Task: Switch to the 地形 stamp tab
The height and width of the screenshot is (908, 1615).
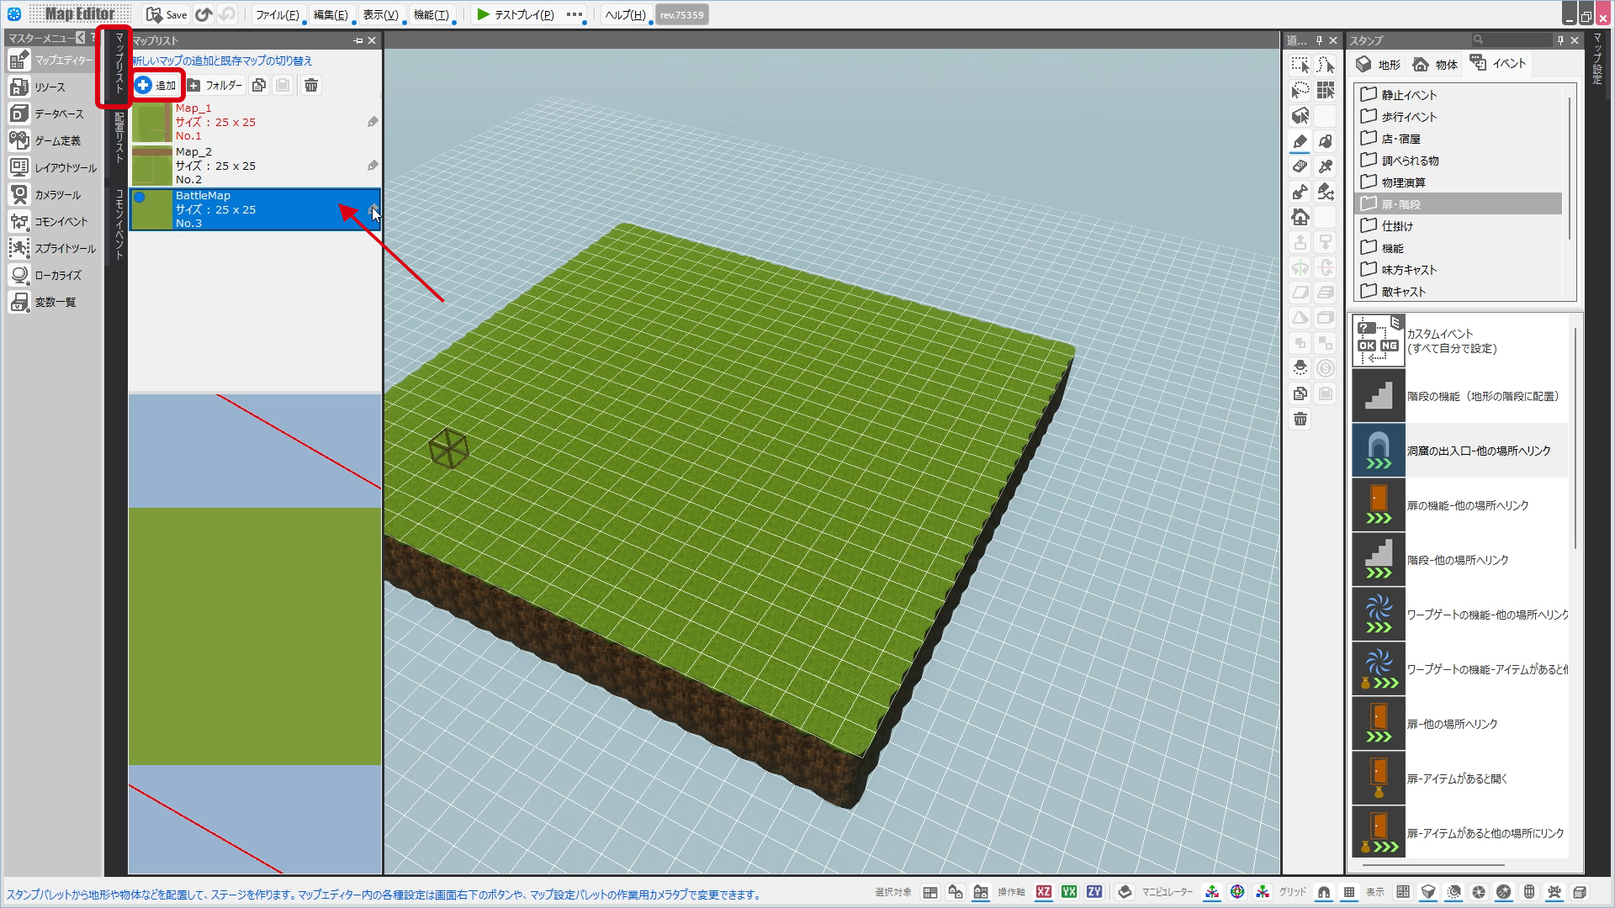Action: coord(1378,64)
